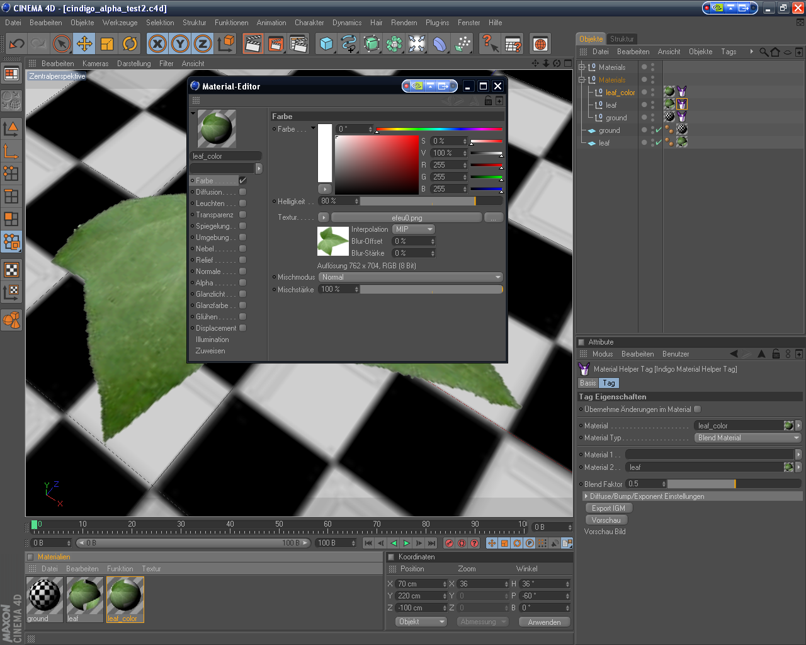Open the spline tools icon
This screenshot has height=645, width=806.
click(x=348, y=43)
